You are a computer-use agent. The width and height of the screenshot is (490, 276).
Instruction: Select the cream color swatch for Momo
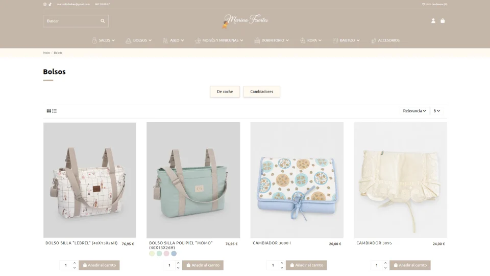pos(152,254)
